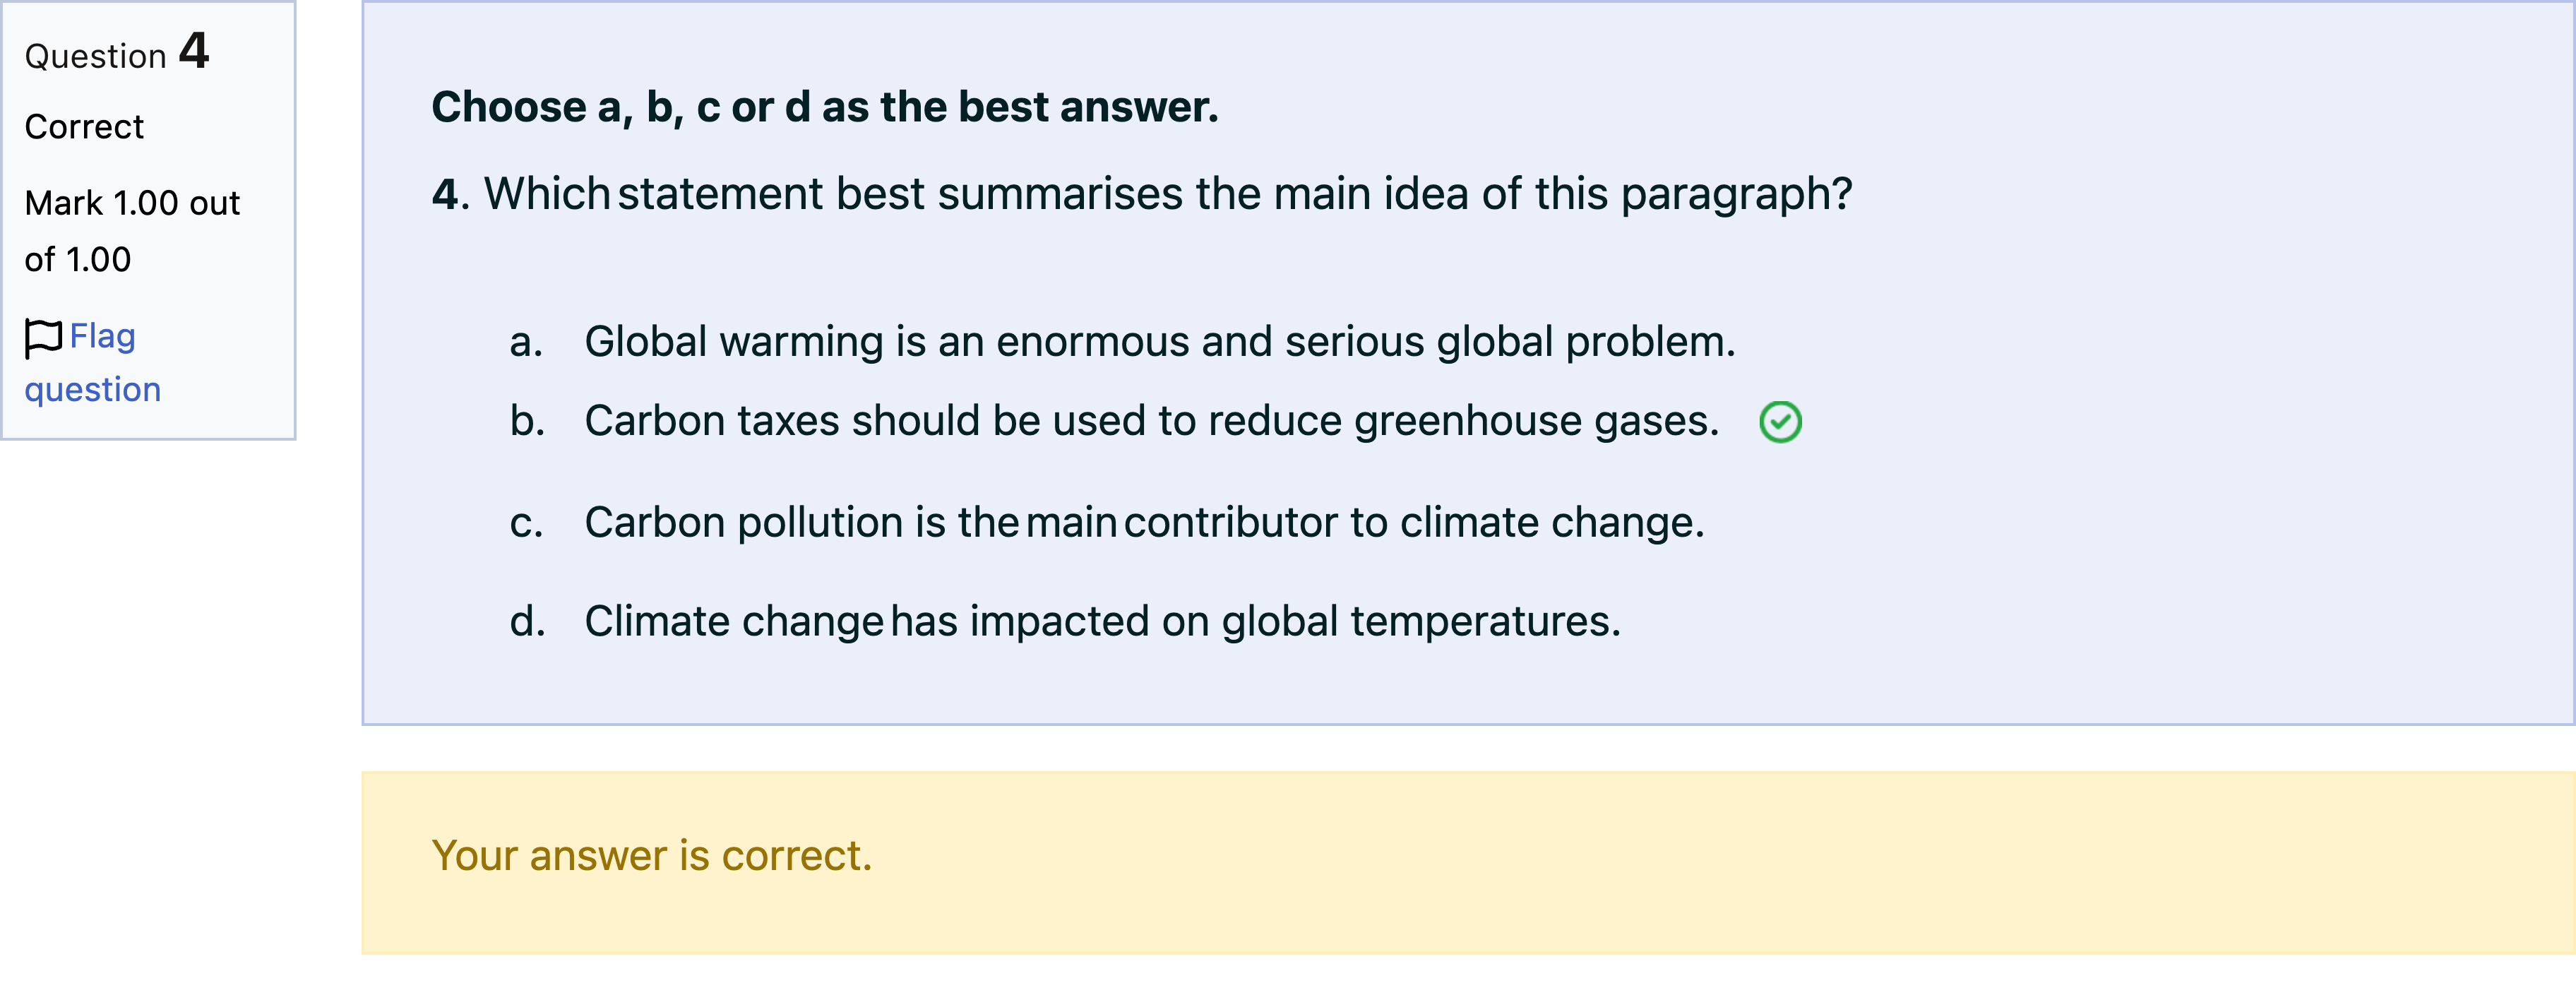
Task: Click the bold 4. question number
Action: [x=451, y=194]
